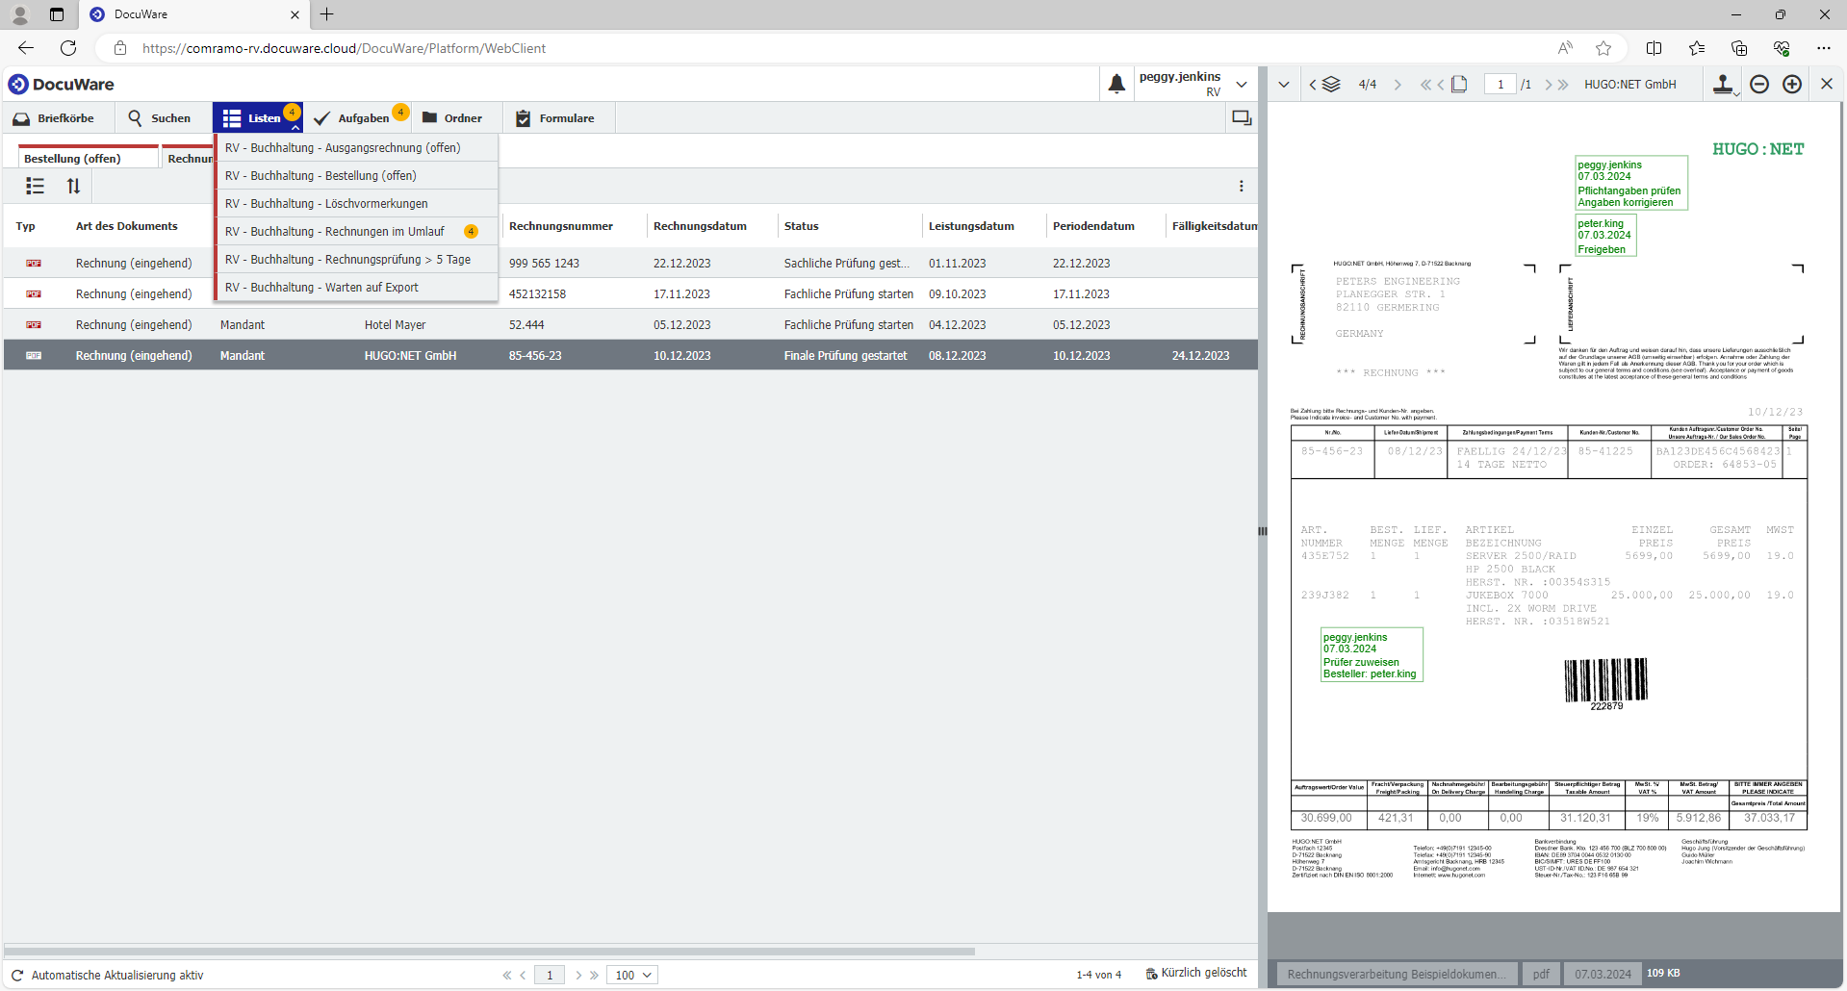The height and width of the screenshot is (991, 1847).
Task: Open Kürzlich gelöscht
Action: (1195, 973)
